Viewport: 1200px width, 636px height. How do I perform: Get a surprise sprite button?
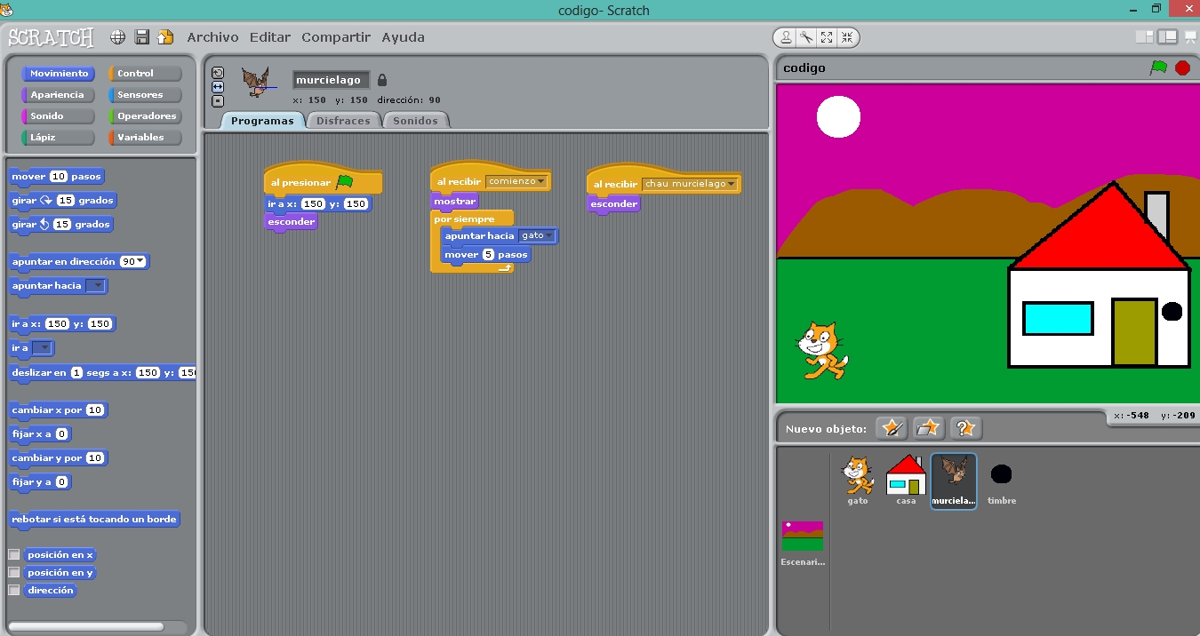coord(965,428)
